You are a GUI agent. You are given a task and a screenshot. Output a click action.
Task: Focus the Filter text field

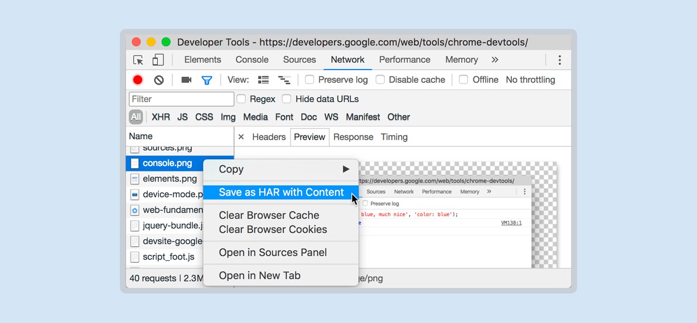coord(181,99)
